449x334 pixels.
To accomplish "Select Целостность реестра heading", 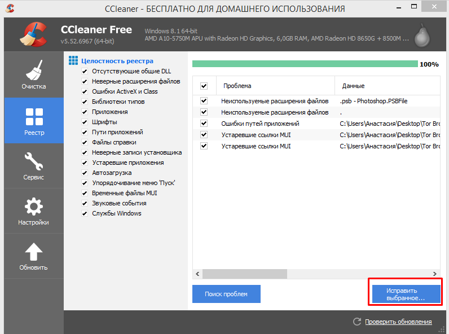I will [x=117, y=61].
